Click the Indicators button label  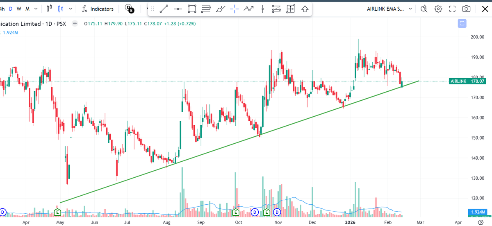[x=102, y=9]
